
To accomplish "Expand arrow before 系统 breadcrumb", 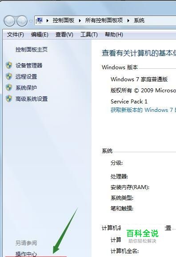I will point(128,21).
